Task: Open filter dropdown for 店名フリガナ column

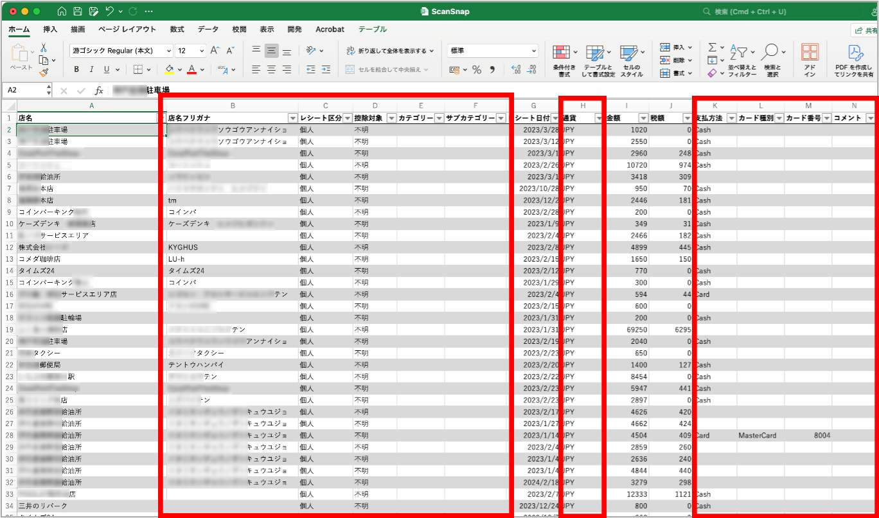Action: [293, 118]
